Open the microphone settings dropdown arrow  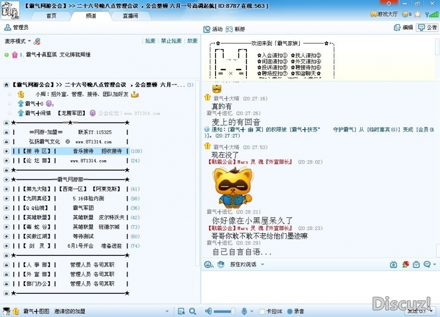point(251,311)
